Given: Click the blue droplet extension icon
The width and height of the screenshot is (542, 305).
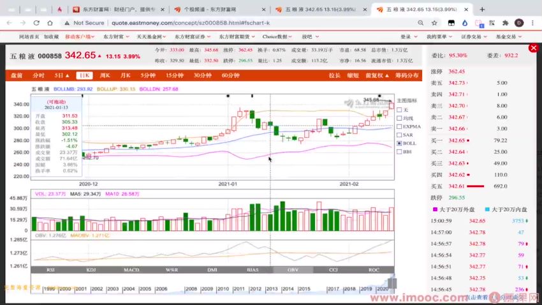Looking at the screenshot, I should click(x=465, y=23).
